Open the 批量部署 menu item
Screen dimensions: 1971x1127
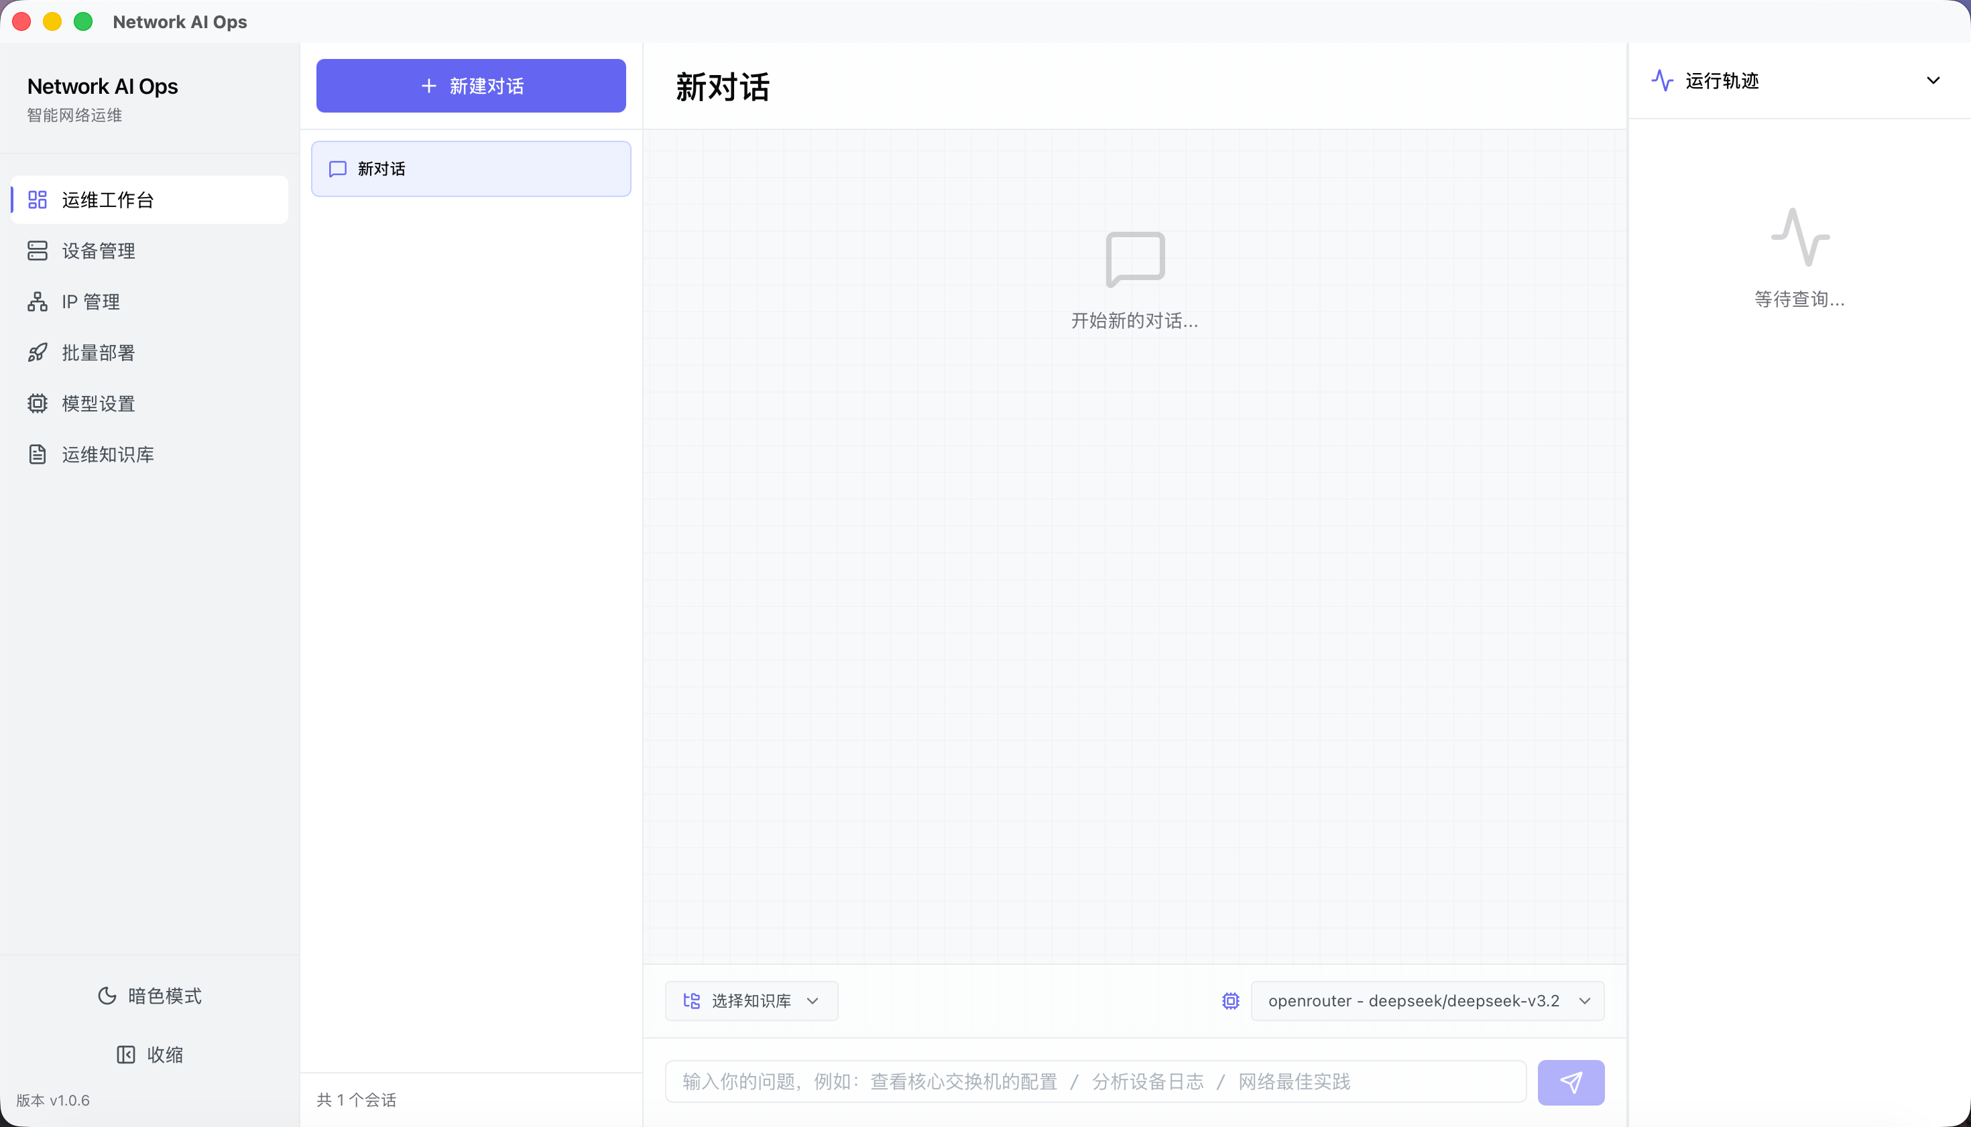tap(99, 353)
